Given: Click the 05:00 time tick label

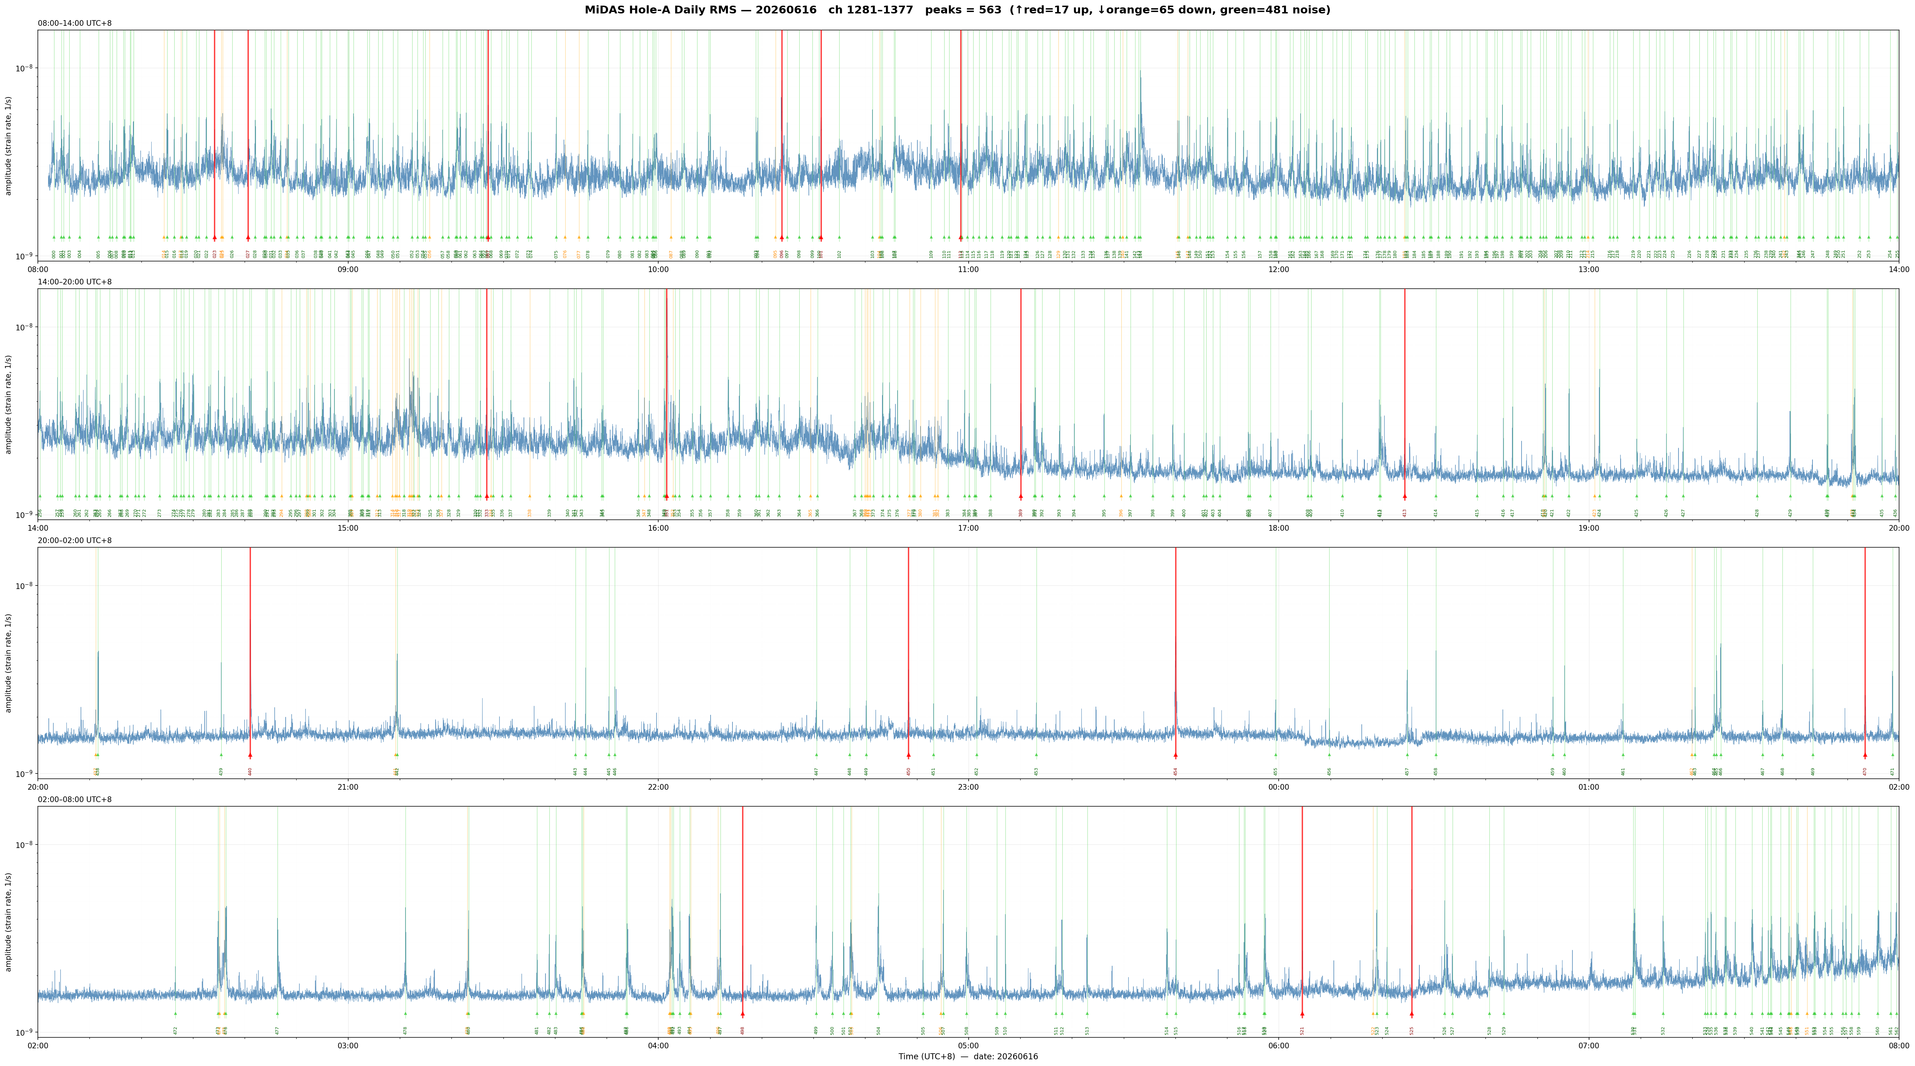Looking at the screenshot, I should (x=968, y=1045).
